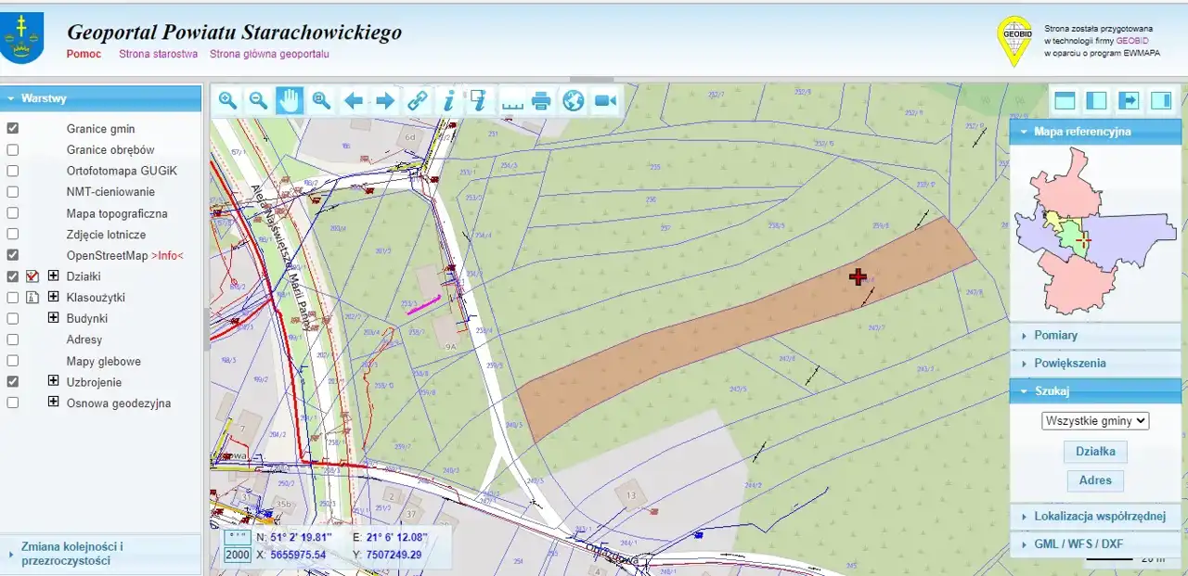Go to previous map view arrow

pos(354,100)
